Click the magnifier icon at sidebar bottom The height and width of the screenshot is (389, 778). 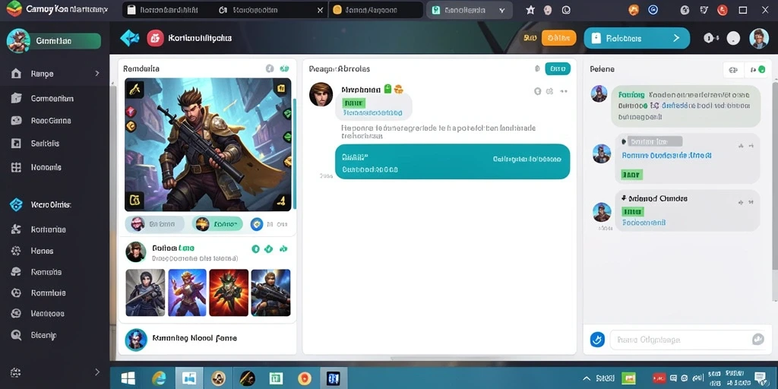click(16, 335)
